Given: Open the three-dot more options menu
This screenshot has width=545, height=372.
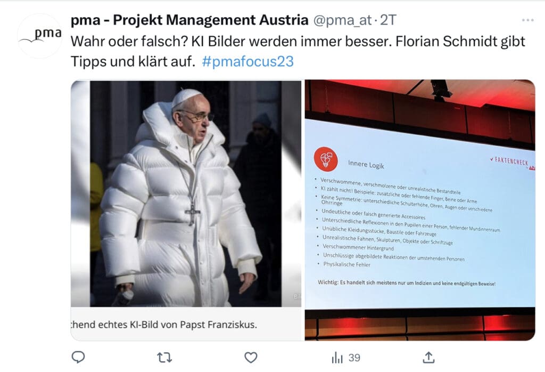Looking at the screenshot, I should point(527,20).
